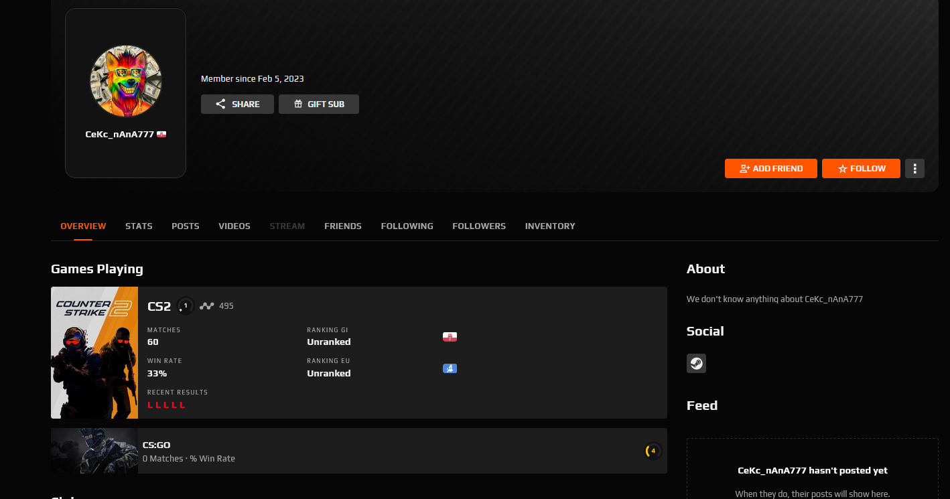
Task: Click the Games Playing heading
Action: click(97, 269)
